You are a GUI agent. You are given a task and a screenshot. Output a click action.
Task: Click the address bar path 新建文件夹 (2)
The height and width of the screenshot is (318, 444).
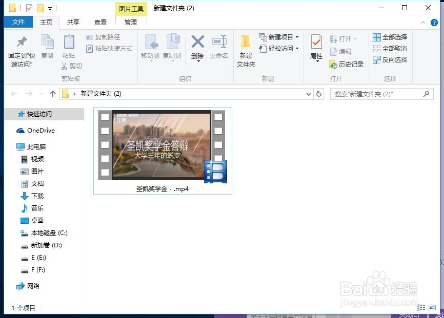[x=101, y=94]
